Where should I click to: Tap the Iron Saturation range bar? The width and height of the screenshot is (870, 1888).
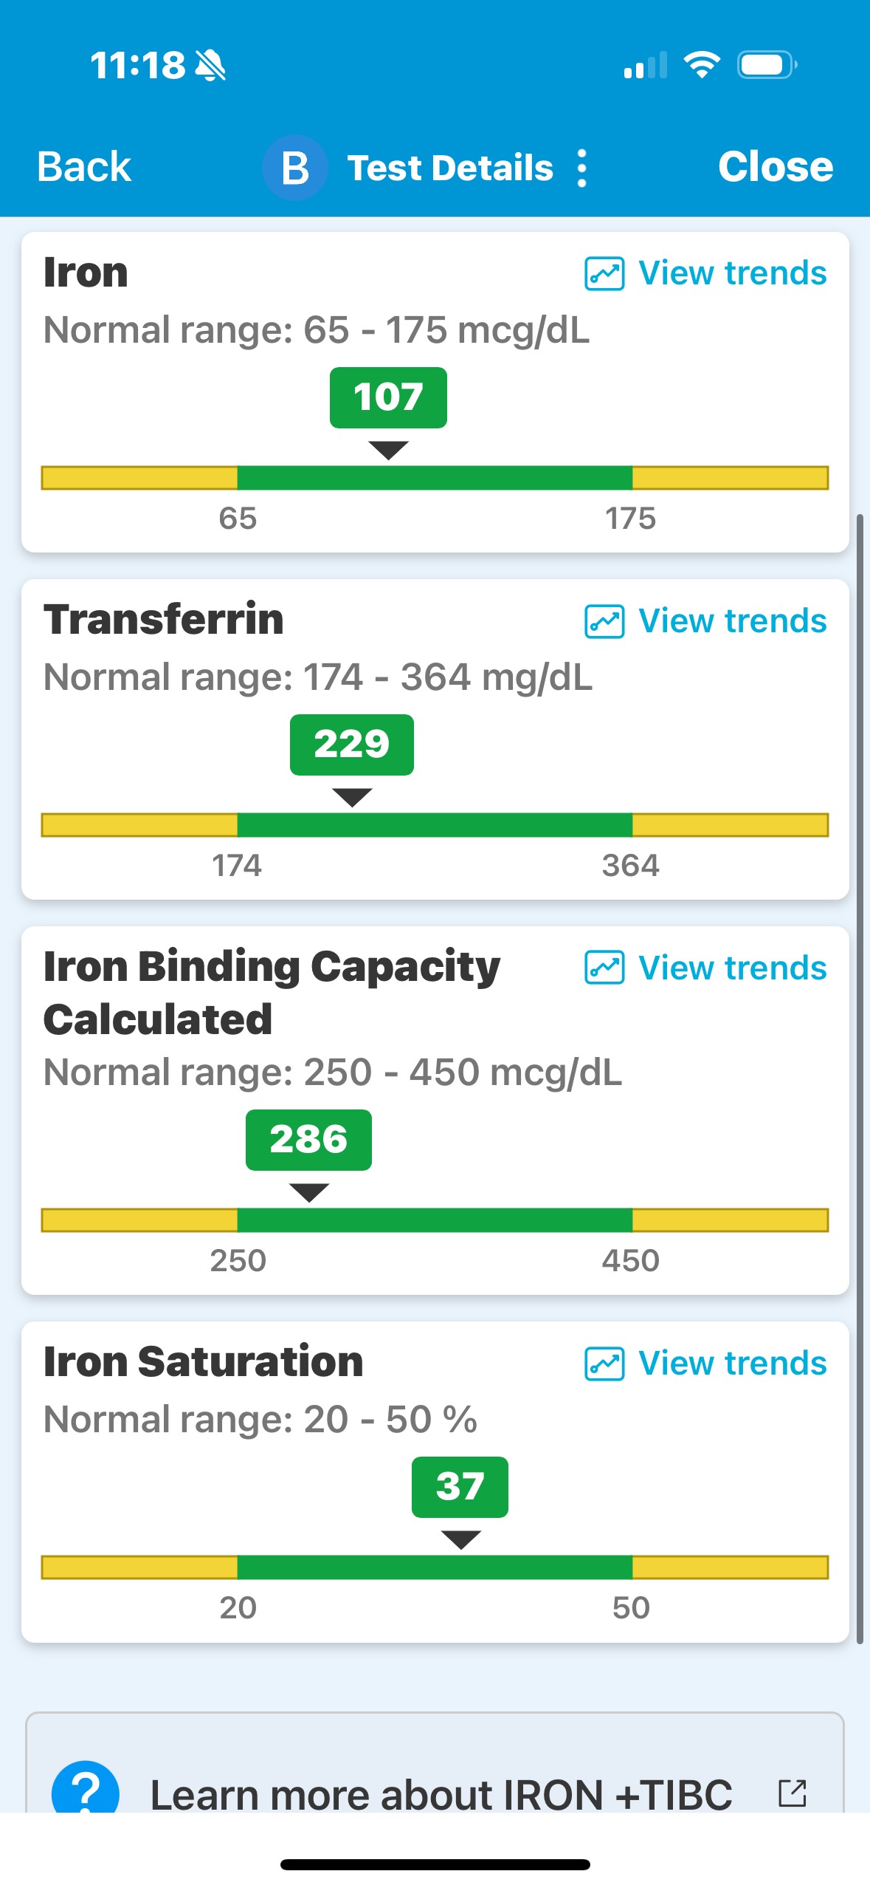(435, 1567)
